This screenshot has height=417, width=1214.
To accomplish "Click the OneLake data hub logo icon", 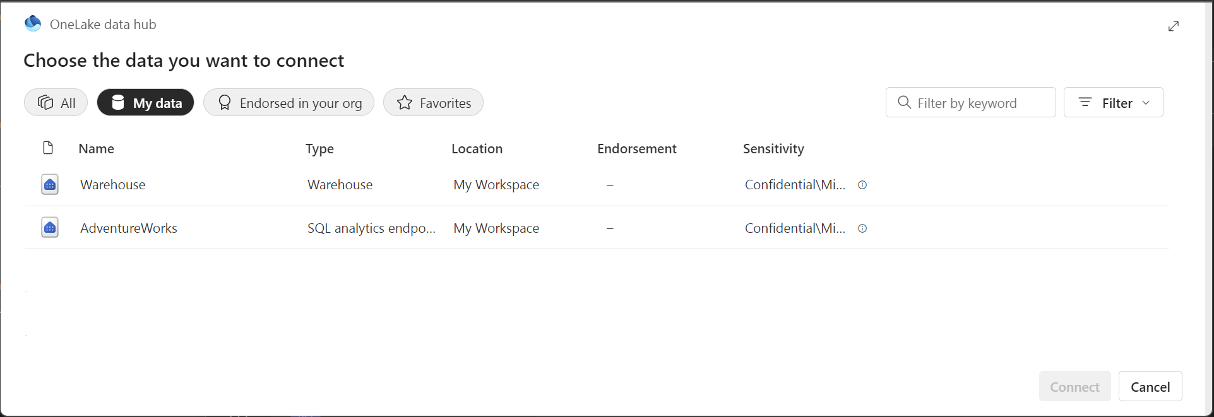I will tap(33, 24).
